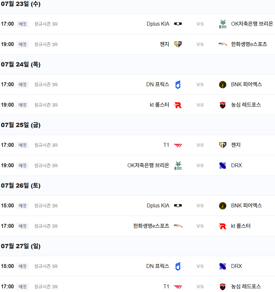Viewport: 275px width, 292px height.
Task: Open Dplus KIA name on July 26
Action: coord(158,206)
